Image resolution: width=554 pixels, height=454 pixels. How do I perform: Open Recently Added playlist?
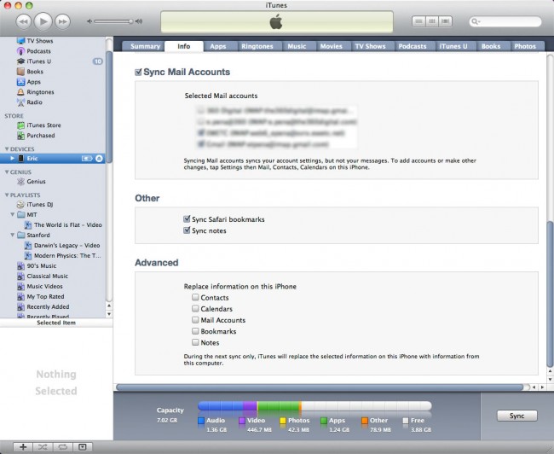coord(48,307)
